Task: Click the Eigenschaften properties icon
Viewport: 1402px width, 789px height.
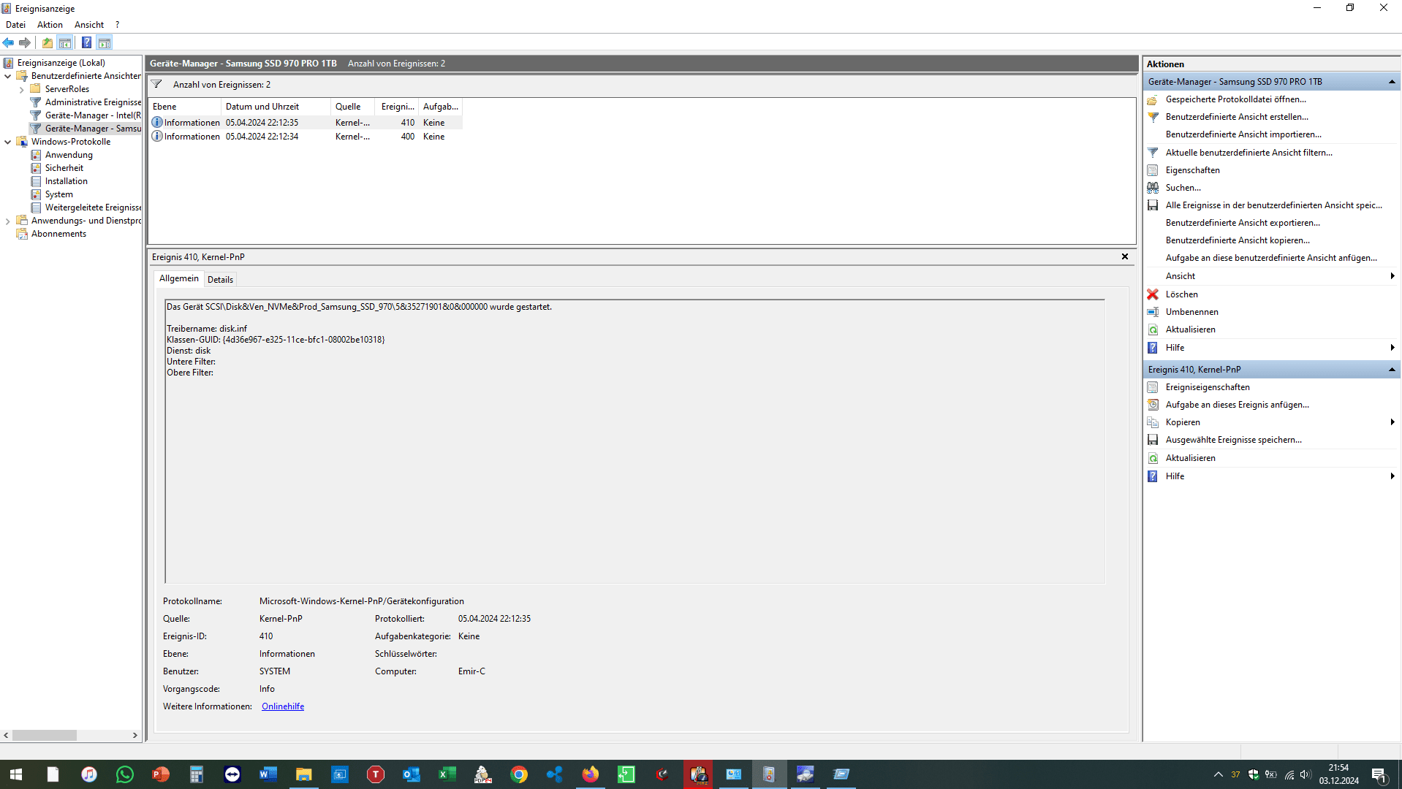Action: coord(1153,170)
